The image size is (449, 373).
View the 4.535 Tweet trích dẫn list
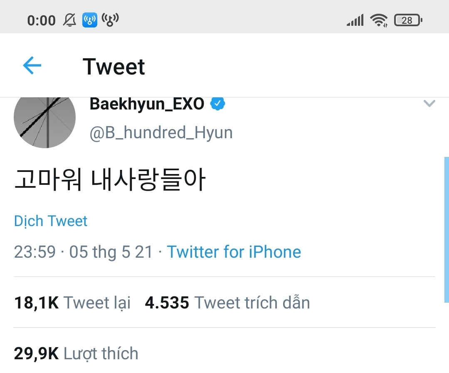227,303
